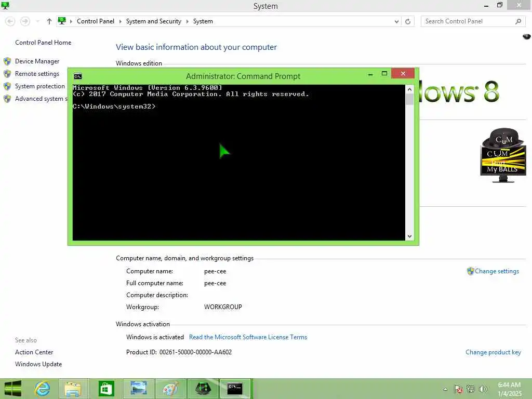The image size is (532, 399).
Task: Open File Explorer from the taskbar
Action: pyautogui.click(x=73, y=389)
